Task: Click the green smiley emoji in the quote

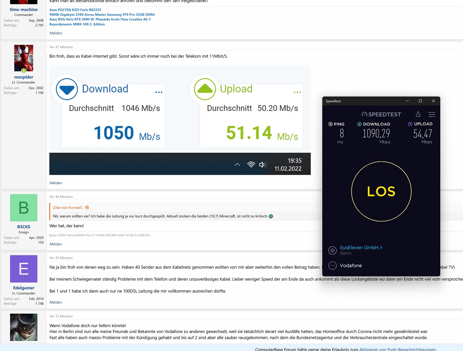Action: coord(271,216)
